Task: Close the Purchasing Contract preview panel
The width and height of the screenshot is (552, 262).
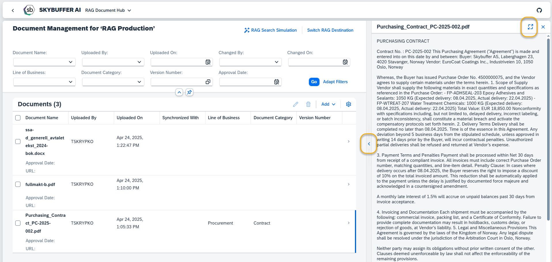Action: tap(543, 27)
